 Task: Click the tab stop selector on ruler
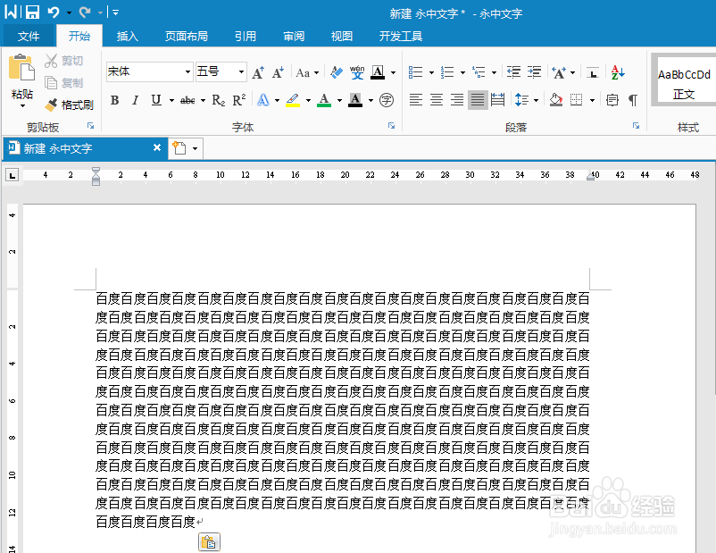pyautogui.click(x=12, y=174)
